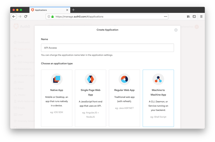
Task: Open Connections in the dimmed sidebar
Action: (23, 69)
